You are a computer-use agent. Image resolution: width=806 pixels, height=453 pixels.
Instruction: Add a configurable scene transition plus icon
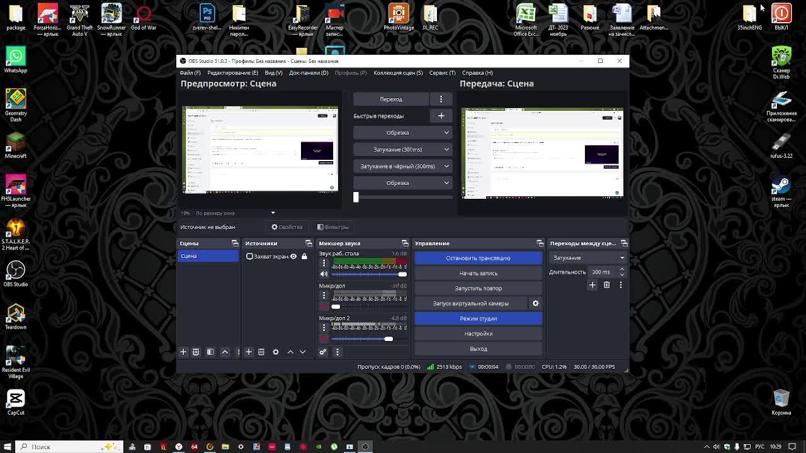click(x=592, y=285)
